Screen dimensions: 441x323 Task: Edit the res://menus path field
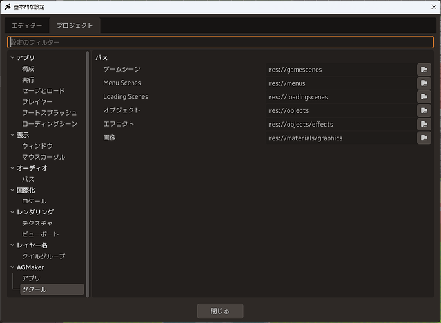coord(341,83)
